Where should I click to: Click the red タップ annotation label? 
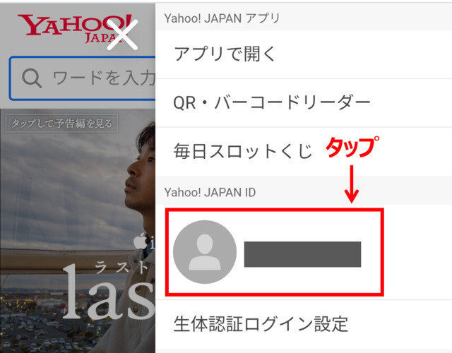point(352,148)
